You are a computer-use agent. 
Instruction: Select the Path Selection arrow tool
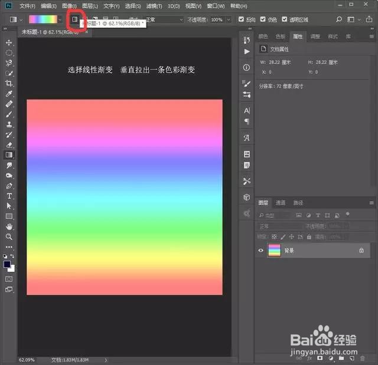(x=9, y=206)
